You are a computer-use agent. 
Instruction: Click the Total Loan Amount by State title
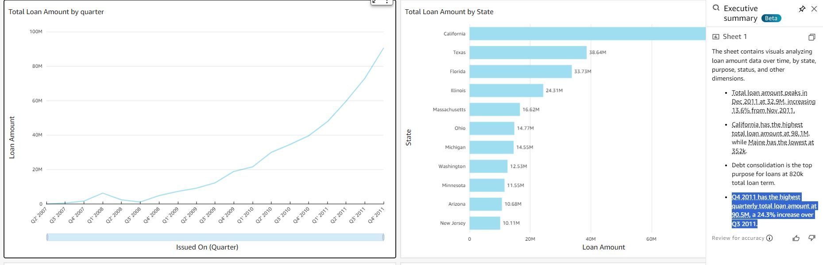coord(449,12)
